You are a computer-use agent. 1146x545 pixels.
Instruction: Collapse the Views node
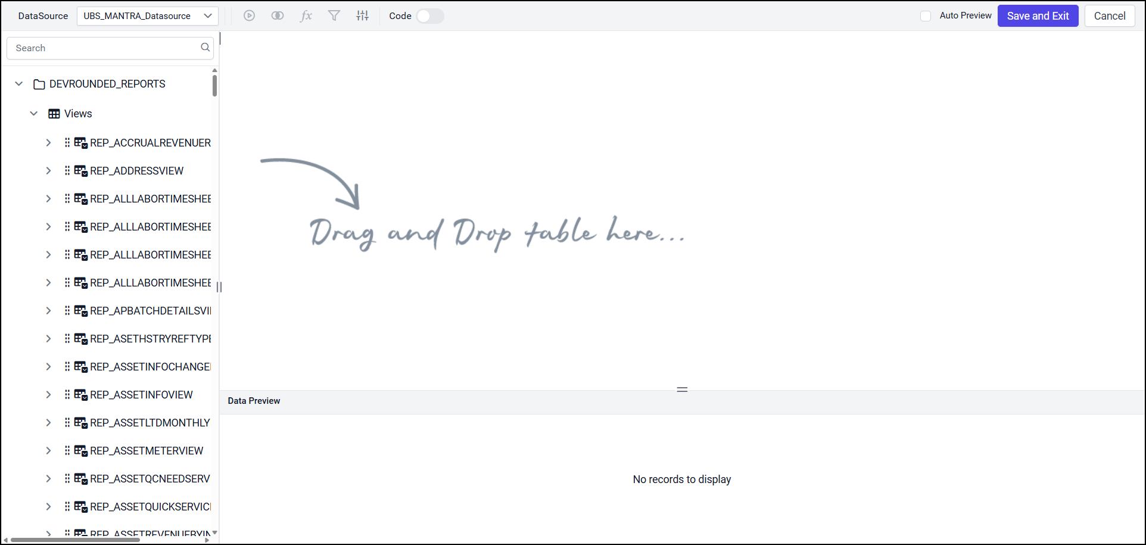click(34, 114)
